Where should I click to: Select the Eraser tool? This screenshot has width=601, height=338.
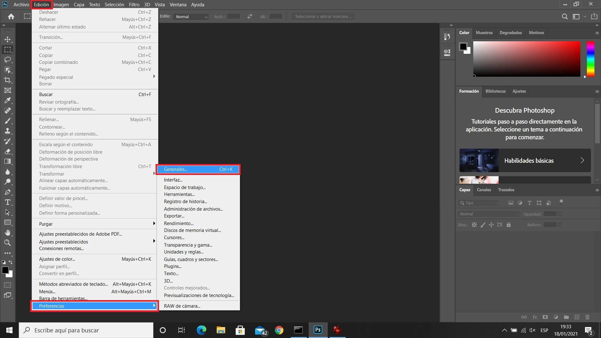[x=8, y=151]
